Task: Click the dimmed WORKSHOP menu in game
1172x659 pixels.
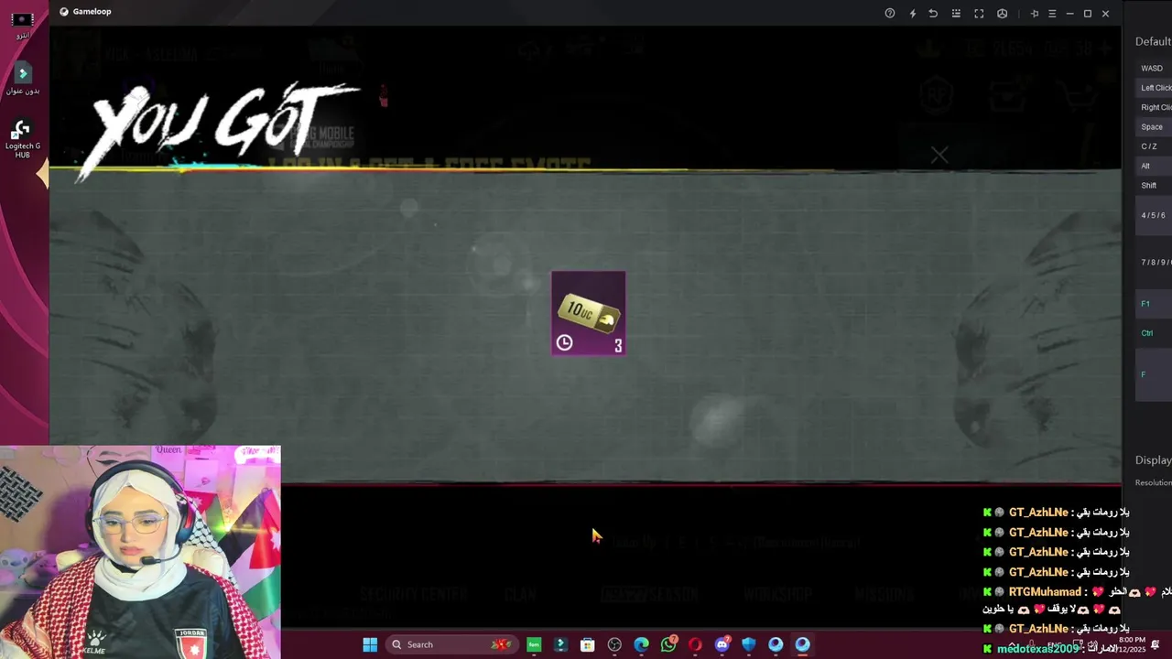Action: [777, 594]
